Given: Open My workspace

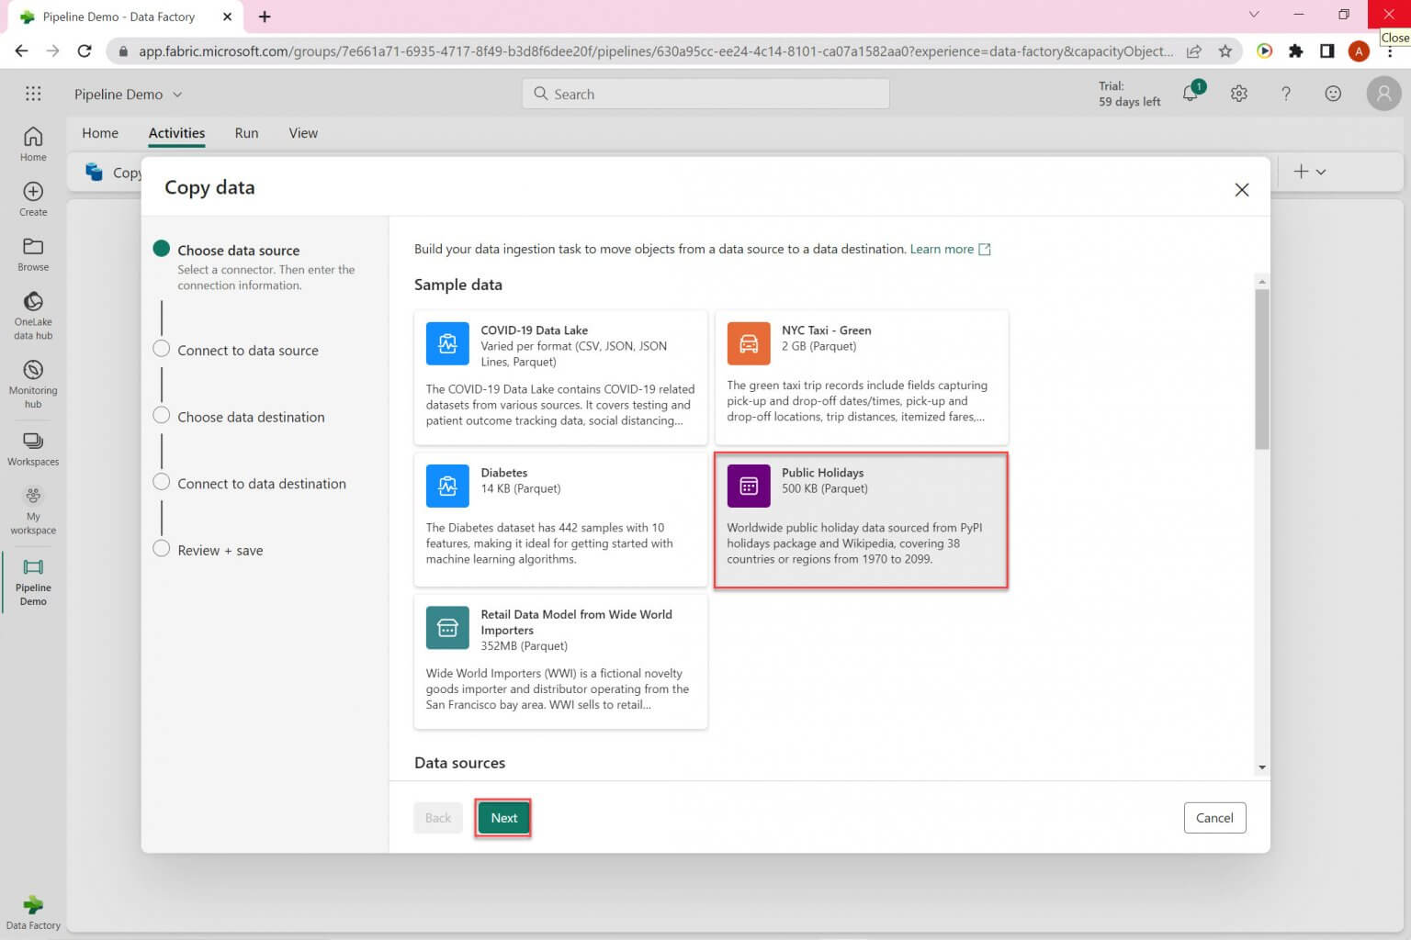Looking at the screenshot, I should pyautogui.click(x=33, y=510).
